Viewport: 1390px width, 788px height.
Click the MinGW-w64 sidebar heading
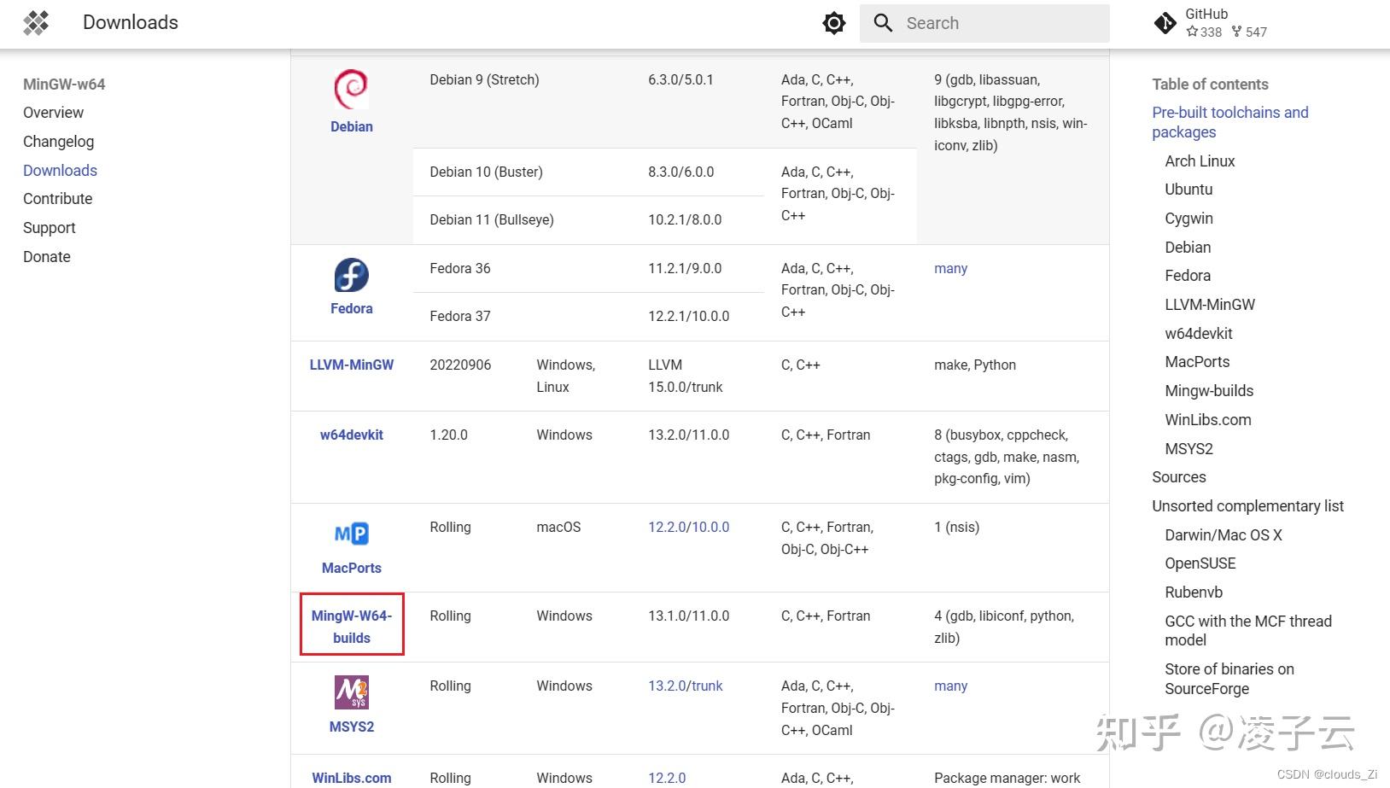point(64,85)
